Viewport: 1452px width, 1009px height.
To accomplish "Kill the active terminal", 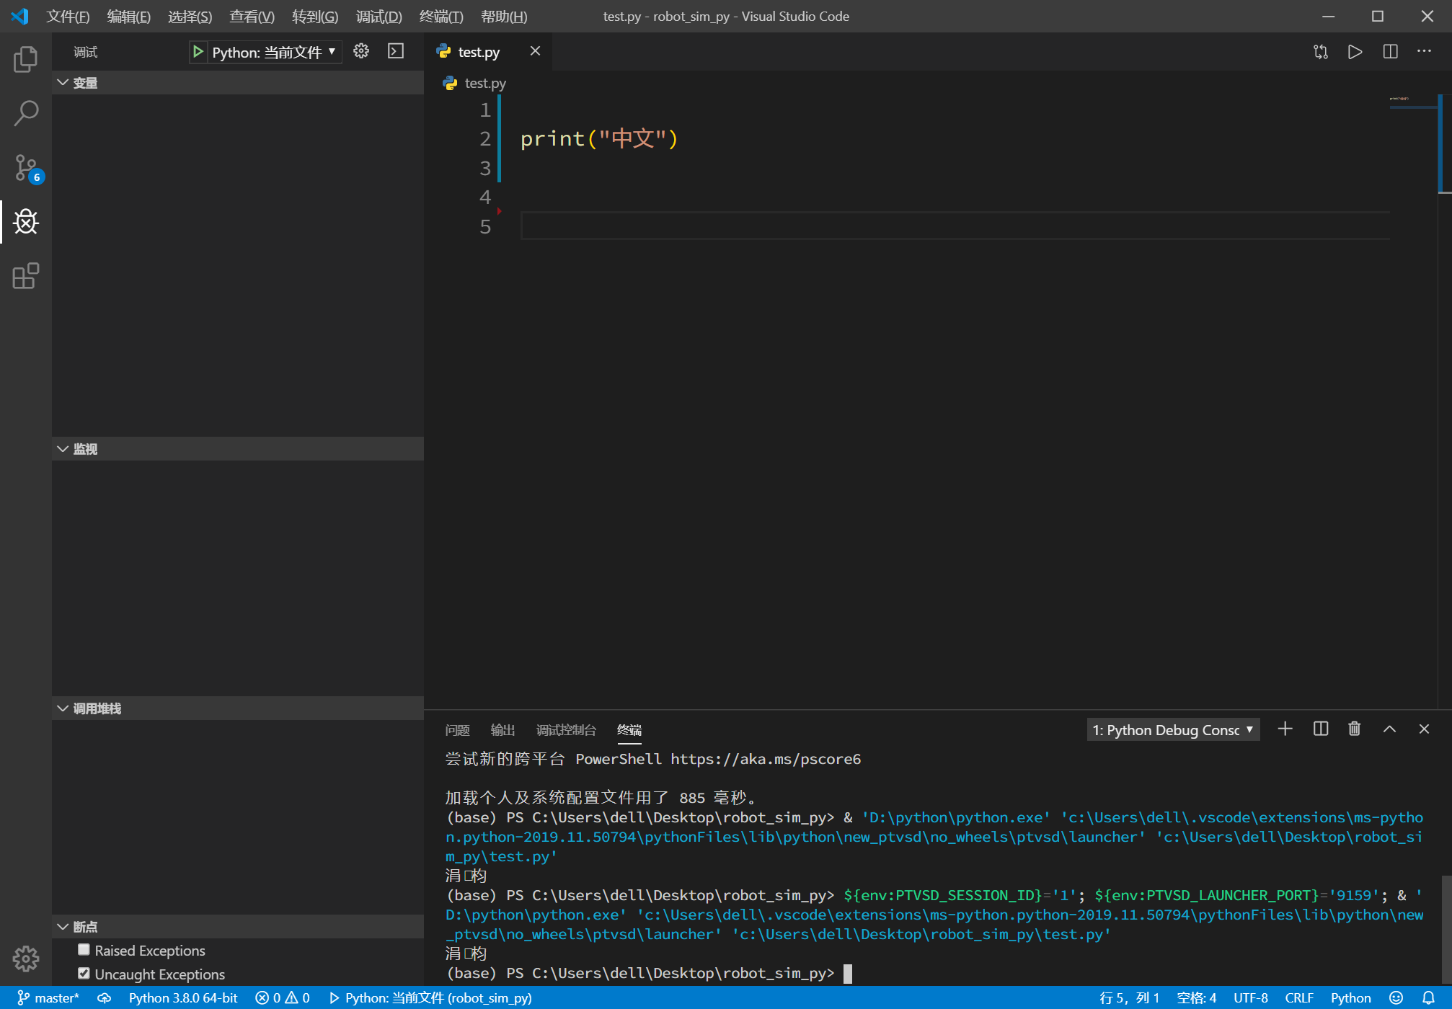I will point(1354,729).
